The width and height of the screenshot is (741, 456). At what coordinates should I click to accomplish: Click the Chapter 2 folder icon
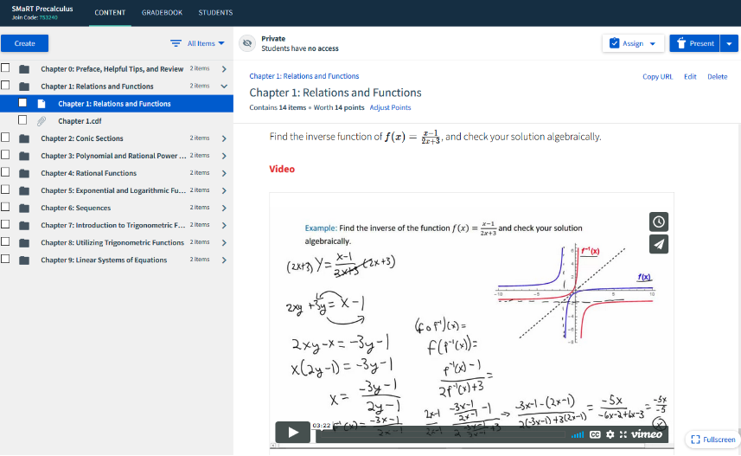[24, 138]
